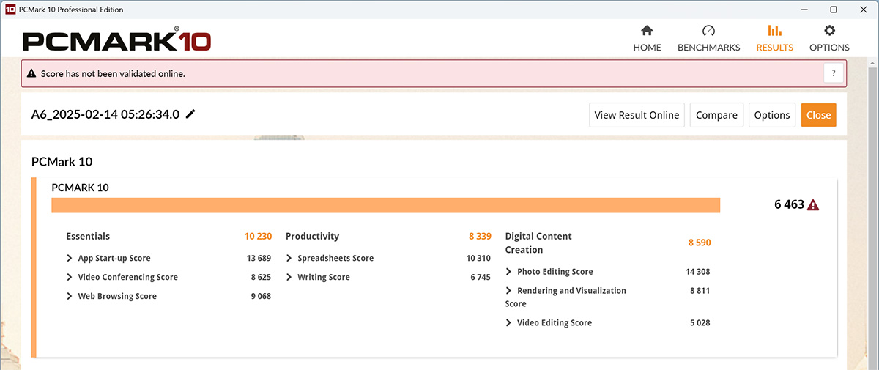Click App Start-up value 13 689
879x370 pixels.
[259, 259]
